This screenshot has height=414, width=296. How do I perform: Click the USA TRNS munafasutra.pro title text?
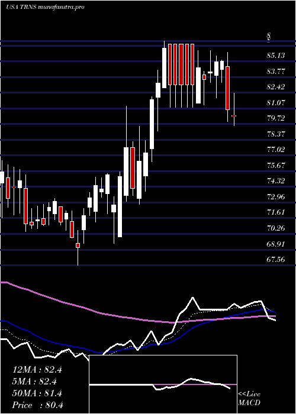45,7
